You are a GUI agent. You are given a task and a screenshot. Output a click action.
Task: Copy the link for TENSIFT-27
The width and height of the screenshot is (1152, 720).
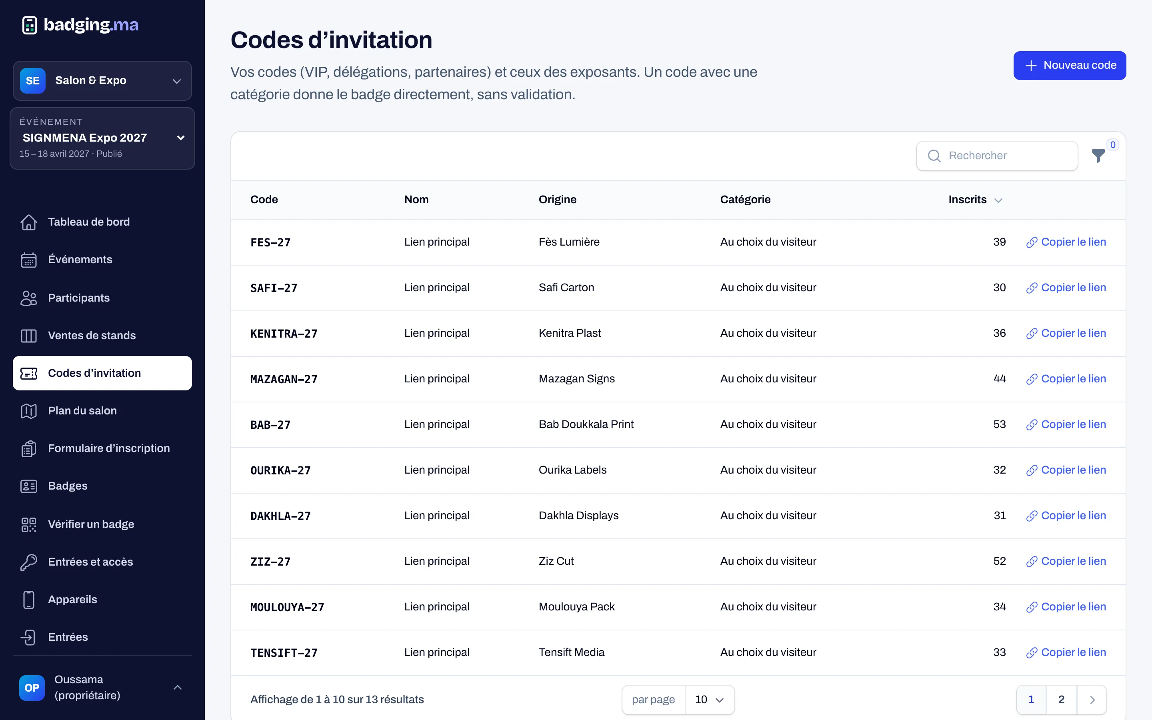coord(1066,652)
